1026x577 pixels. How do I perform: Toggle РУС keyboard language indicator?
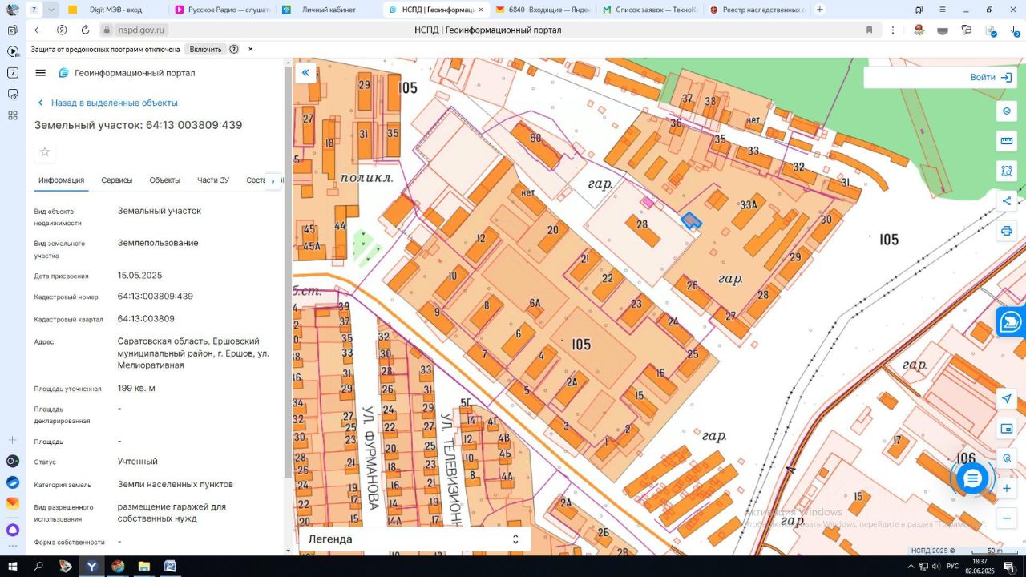pos(953,567)
